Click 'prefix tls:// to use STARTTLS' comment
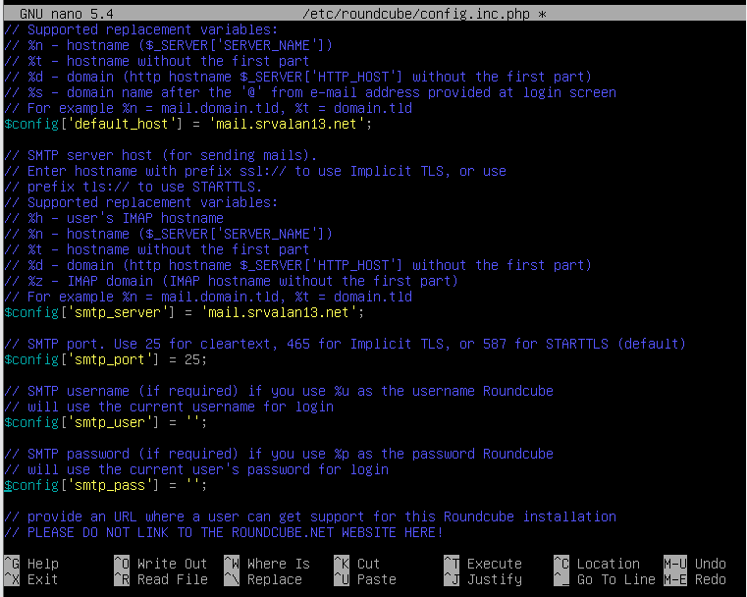 (133, 187)
